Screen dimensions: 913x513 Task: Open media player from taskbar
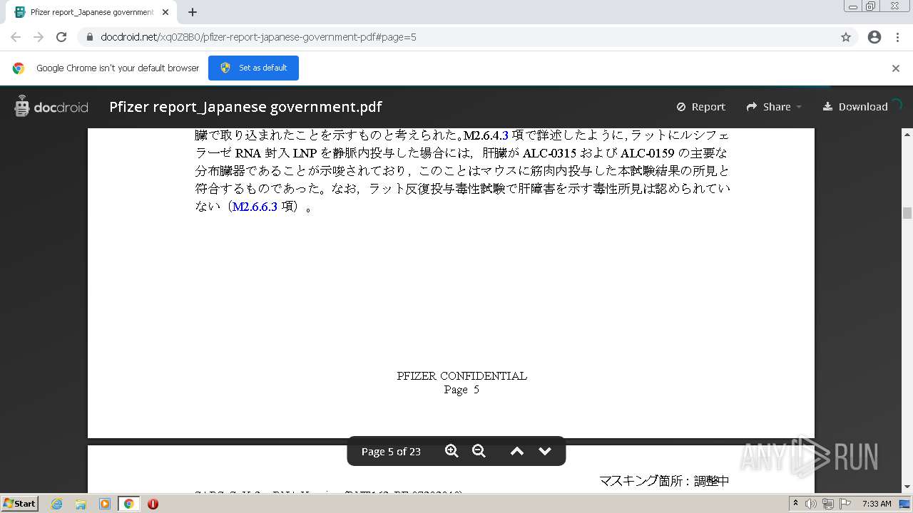point(105,504)
